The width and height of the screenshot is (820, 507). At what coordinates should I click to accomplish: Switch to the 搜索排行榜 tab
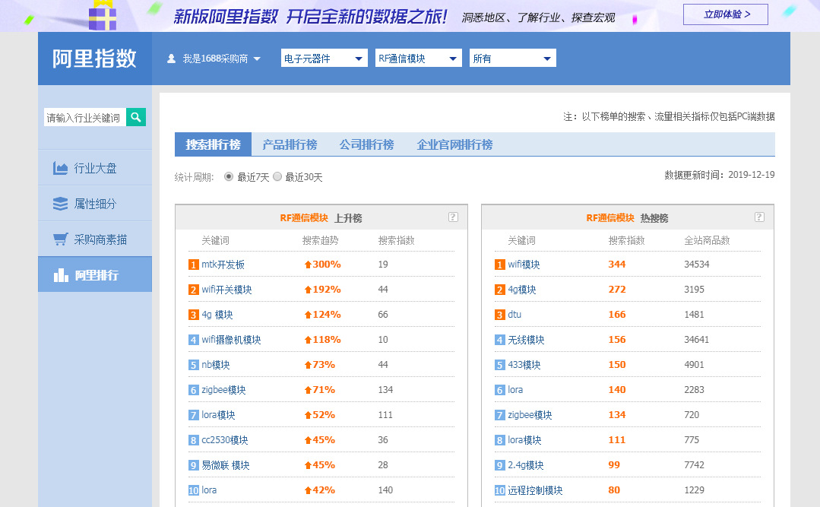coord(213,144)
